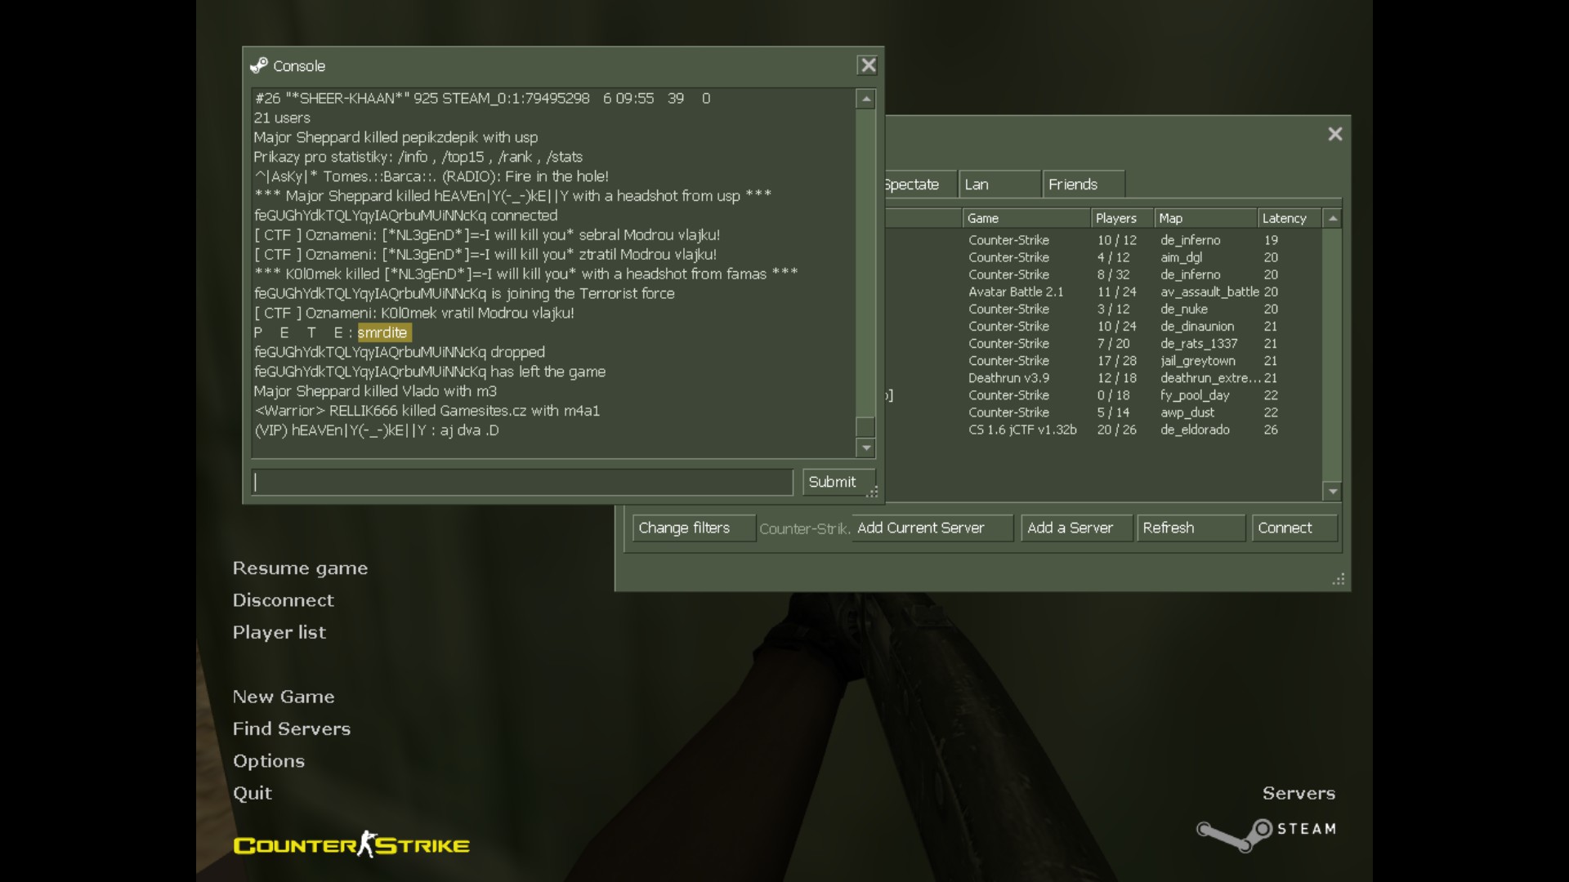Click Add Current Server button
Viewport: 1569px width, 882px height.
coord(932,528)
